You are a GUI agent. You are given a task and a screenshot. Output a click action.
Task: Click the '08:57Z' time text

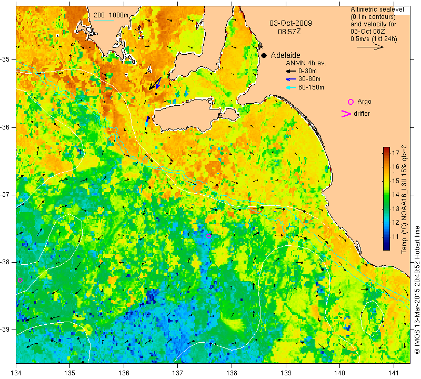[x=289, y=32]
